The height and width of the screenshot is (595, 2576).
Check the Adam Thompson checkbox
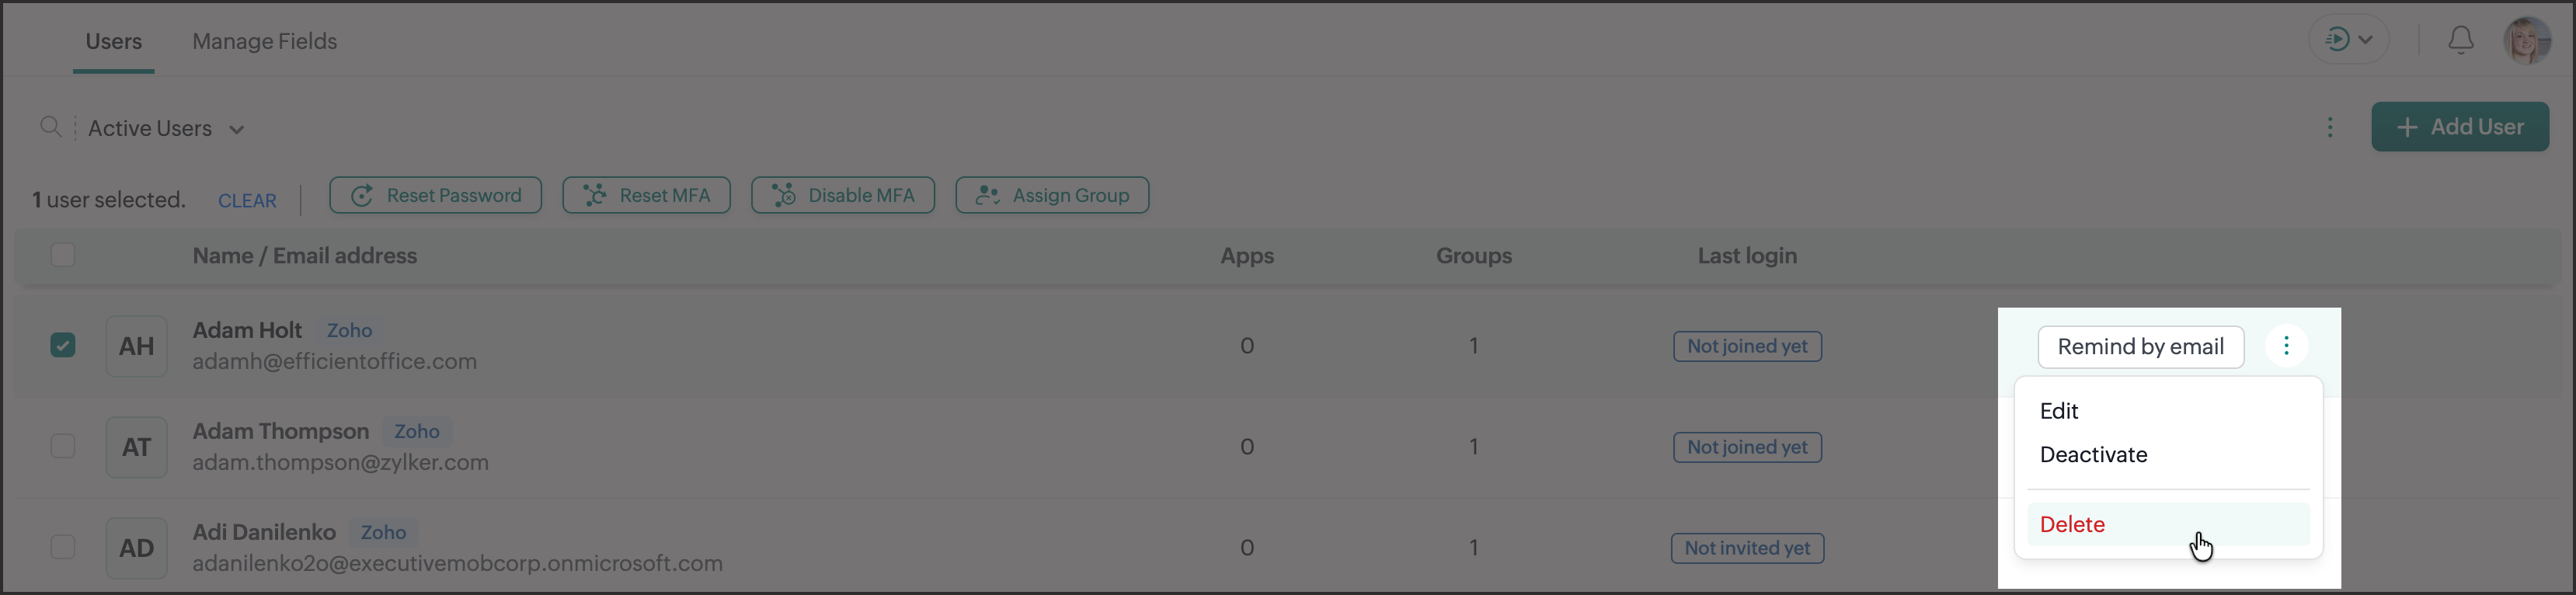(63, 446)
